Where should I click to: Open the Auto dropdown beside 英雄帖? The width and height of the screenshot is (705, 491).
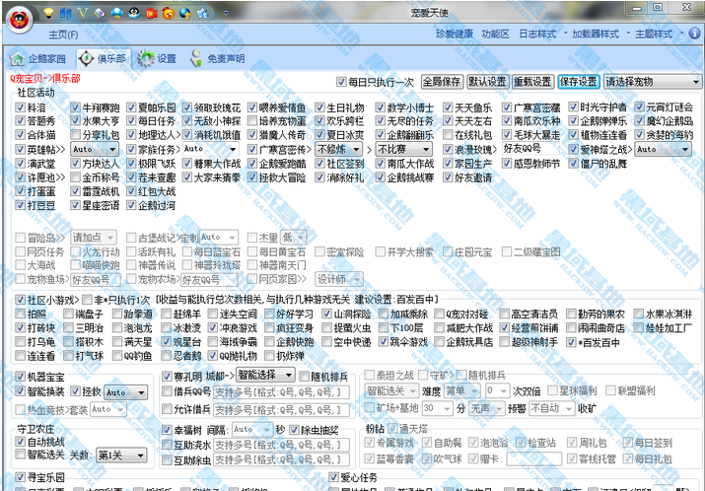click(x=95, y=149)
